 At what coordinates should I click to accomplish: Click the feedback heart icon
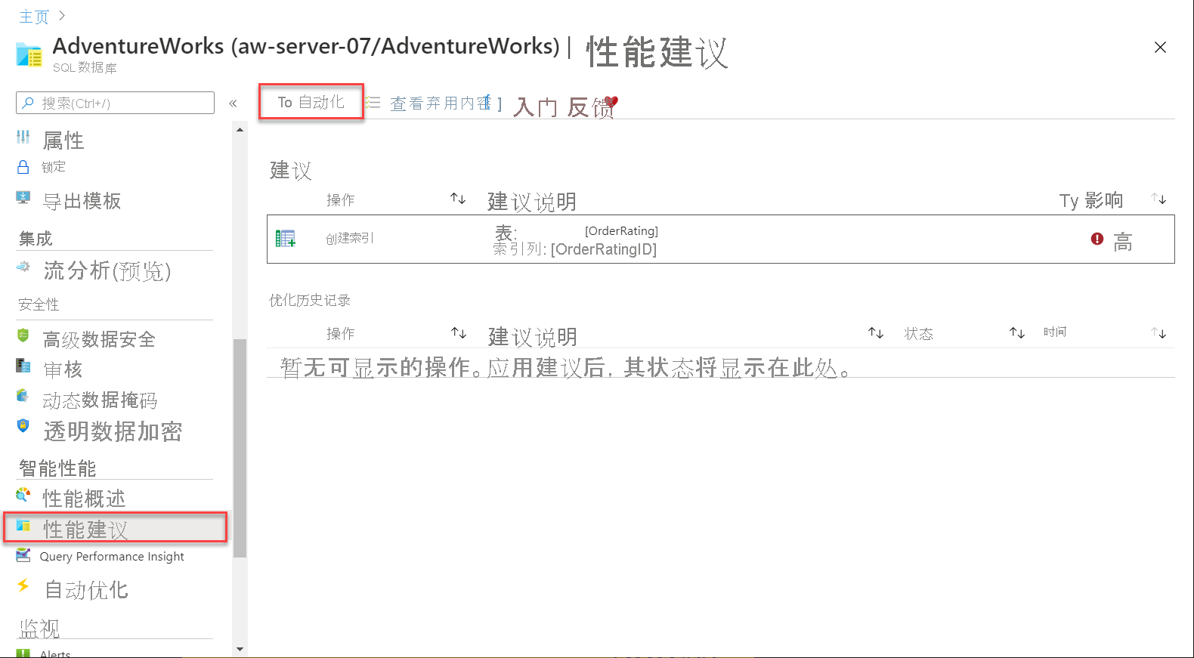611,102
